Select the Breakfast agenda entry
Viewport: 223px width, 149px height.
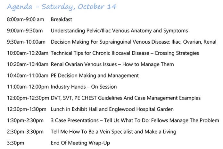62,19
